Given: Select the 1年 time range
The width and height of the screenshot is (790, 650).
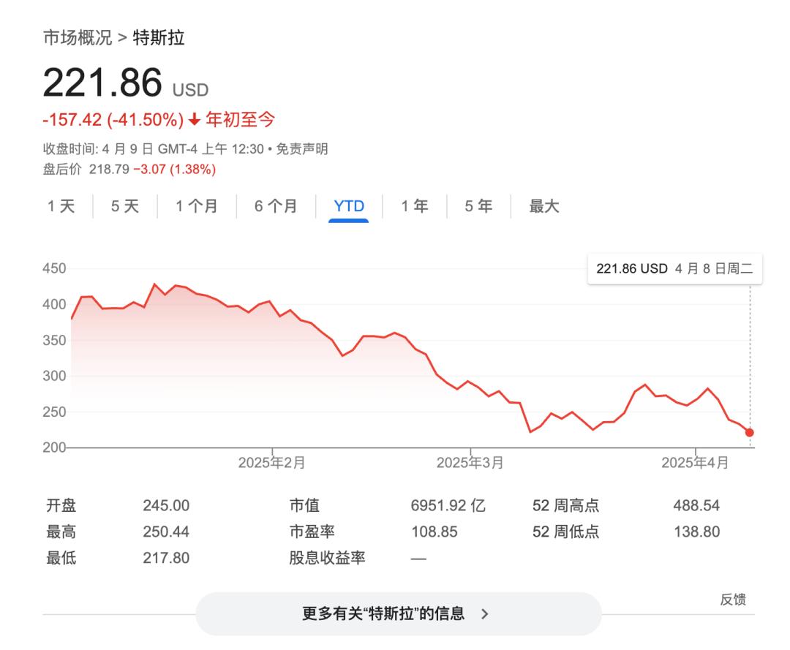Looking at the screenshot, I should [x=413, y=206].
